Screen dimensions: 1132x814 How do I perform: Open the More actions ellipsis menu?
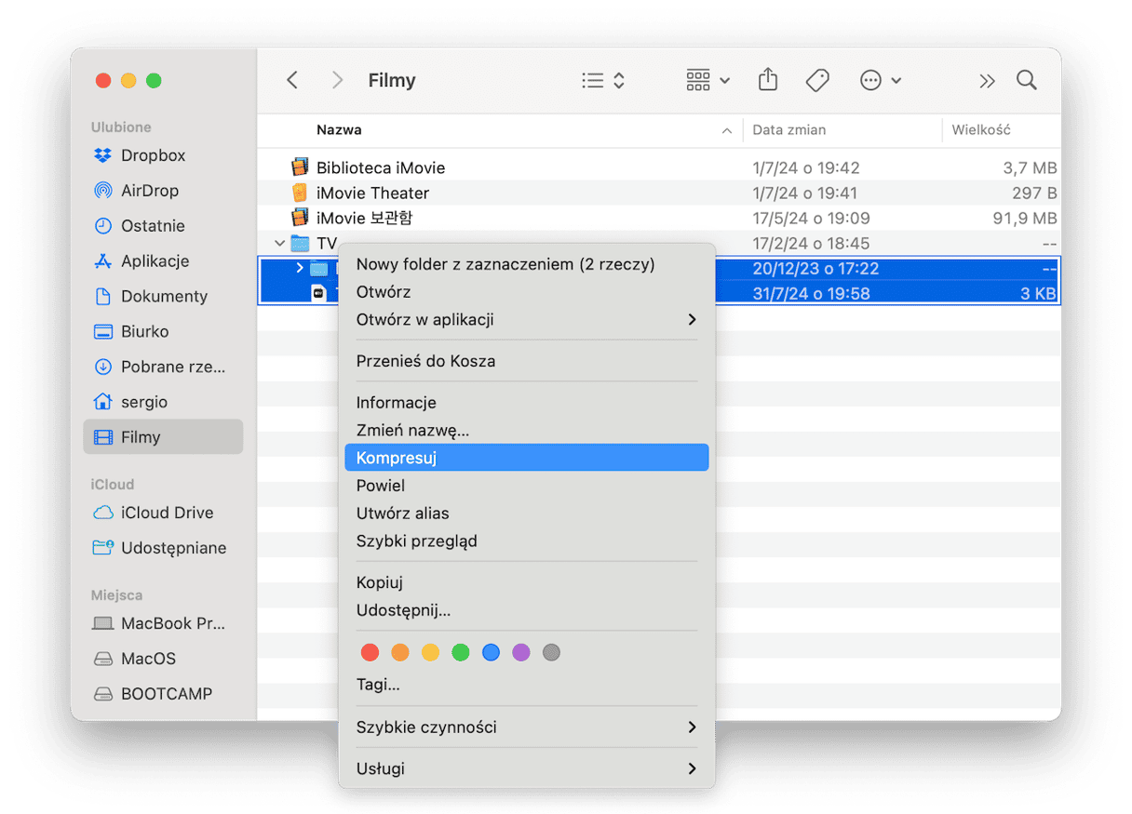pos(880,81)
